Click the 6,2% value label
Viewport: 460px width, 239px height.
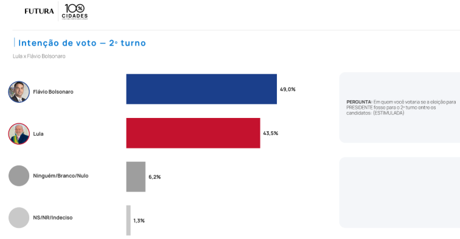[155, 177]
